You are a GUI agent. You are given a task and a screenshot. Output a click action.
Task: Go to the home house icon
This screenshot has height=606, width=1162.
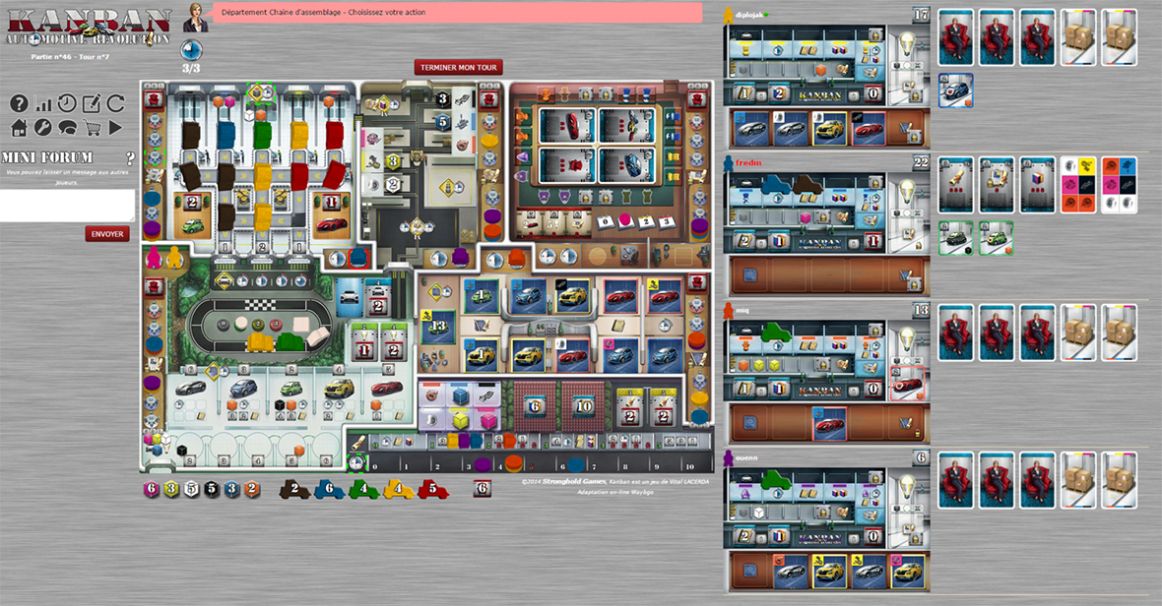point(19,128)
